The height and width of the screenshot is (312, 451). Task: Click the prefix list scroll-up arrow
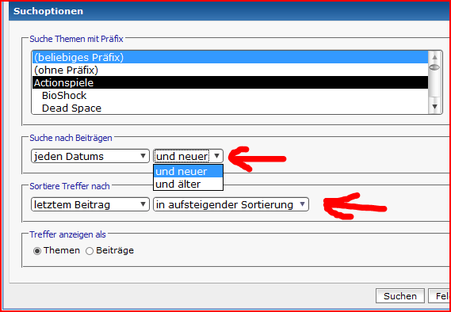click(434, 57)
